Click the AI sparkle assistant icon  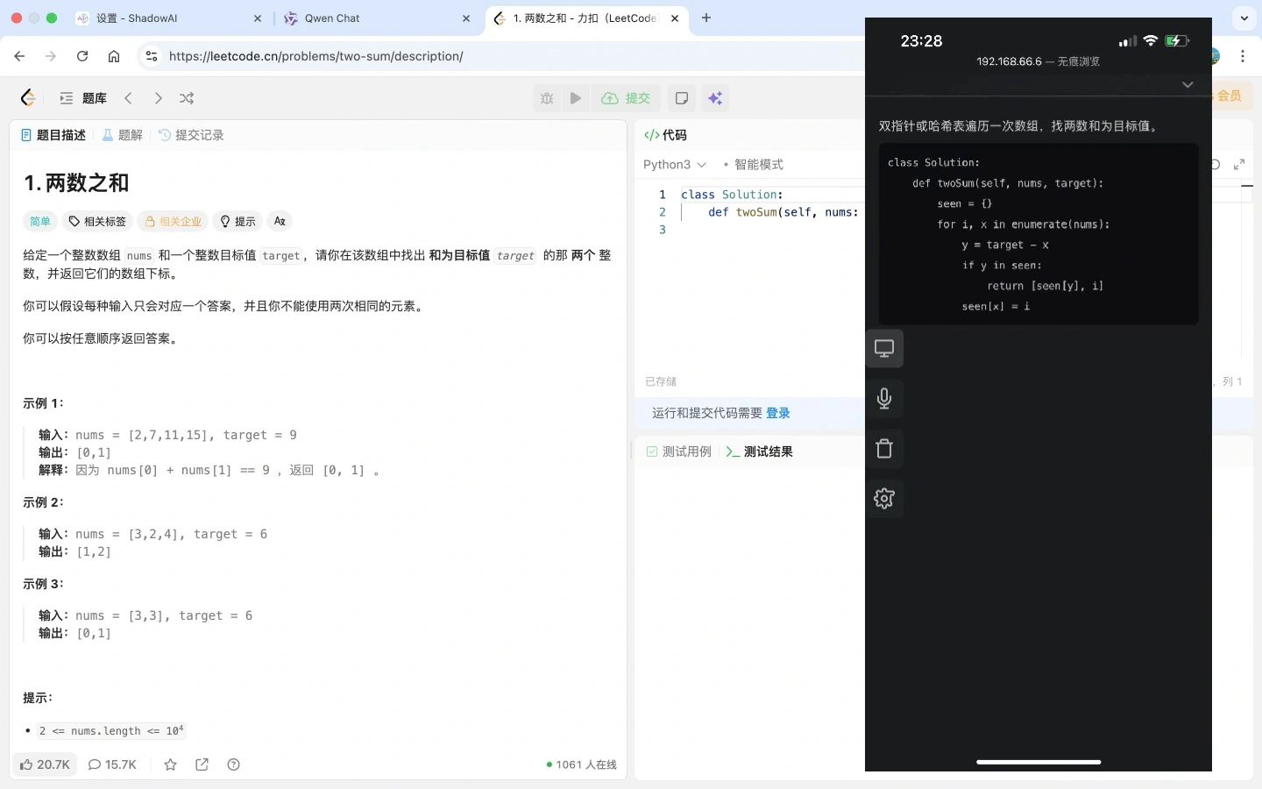click(715, 98)
